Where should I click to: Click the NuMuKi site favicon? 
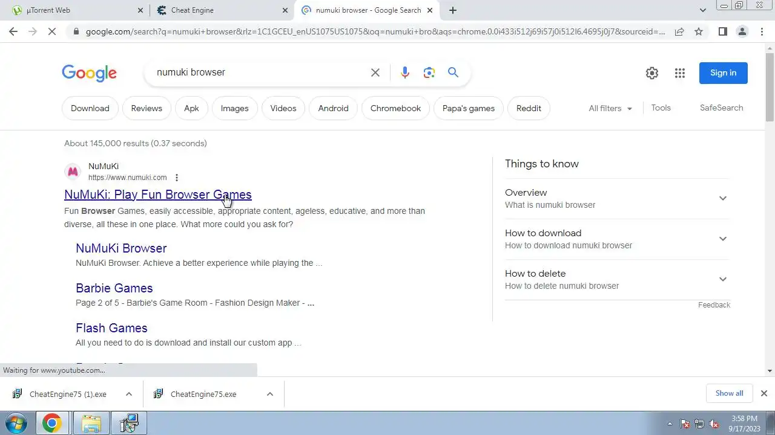73,172
